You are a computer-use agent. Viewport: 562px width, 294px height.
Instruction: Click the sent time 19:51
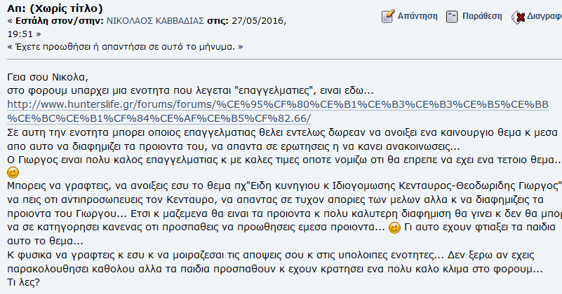tap(20, 34)
